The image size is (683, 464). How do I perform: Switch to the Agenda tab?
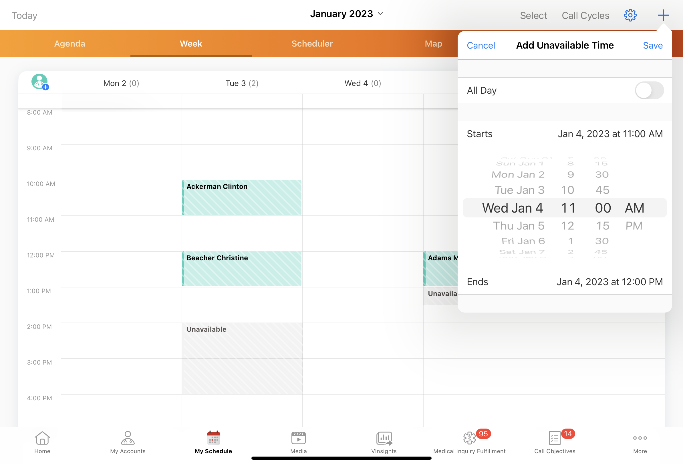pos(70,43)
